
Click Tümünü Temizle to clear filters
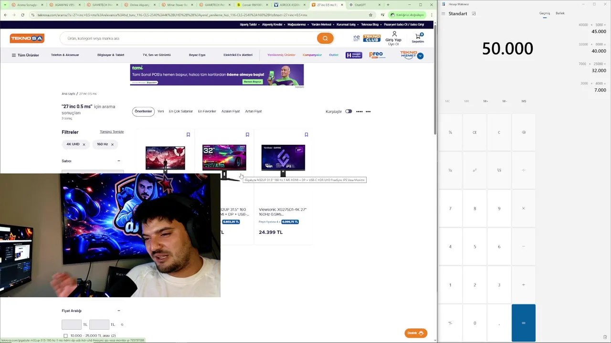pyautogui.click(x=112, y=132)
